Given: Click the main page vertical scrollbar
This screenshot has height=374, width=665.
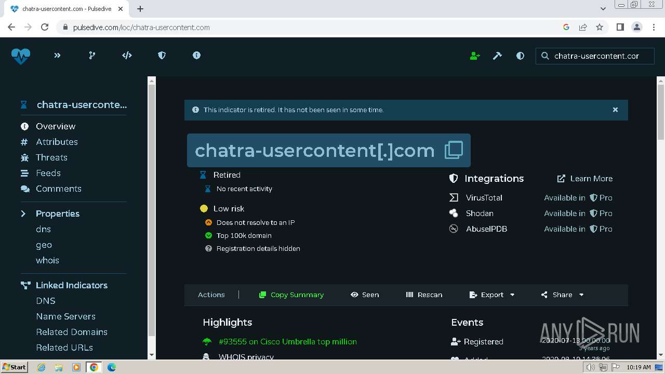Looking at the screenshot, I should (661, 112).
